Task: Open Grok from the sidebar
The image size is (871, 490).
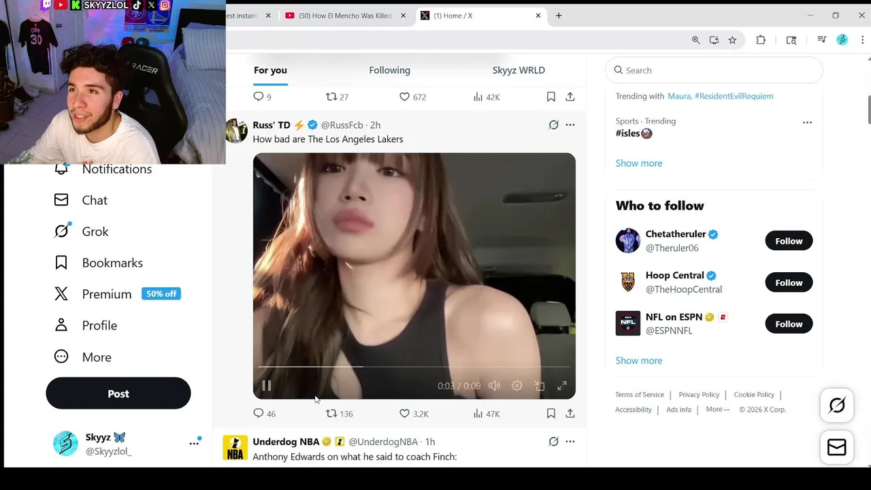Action: pyautogui.click(x=81, y=231)
